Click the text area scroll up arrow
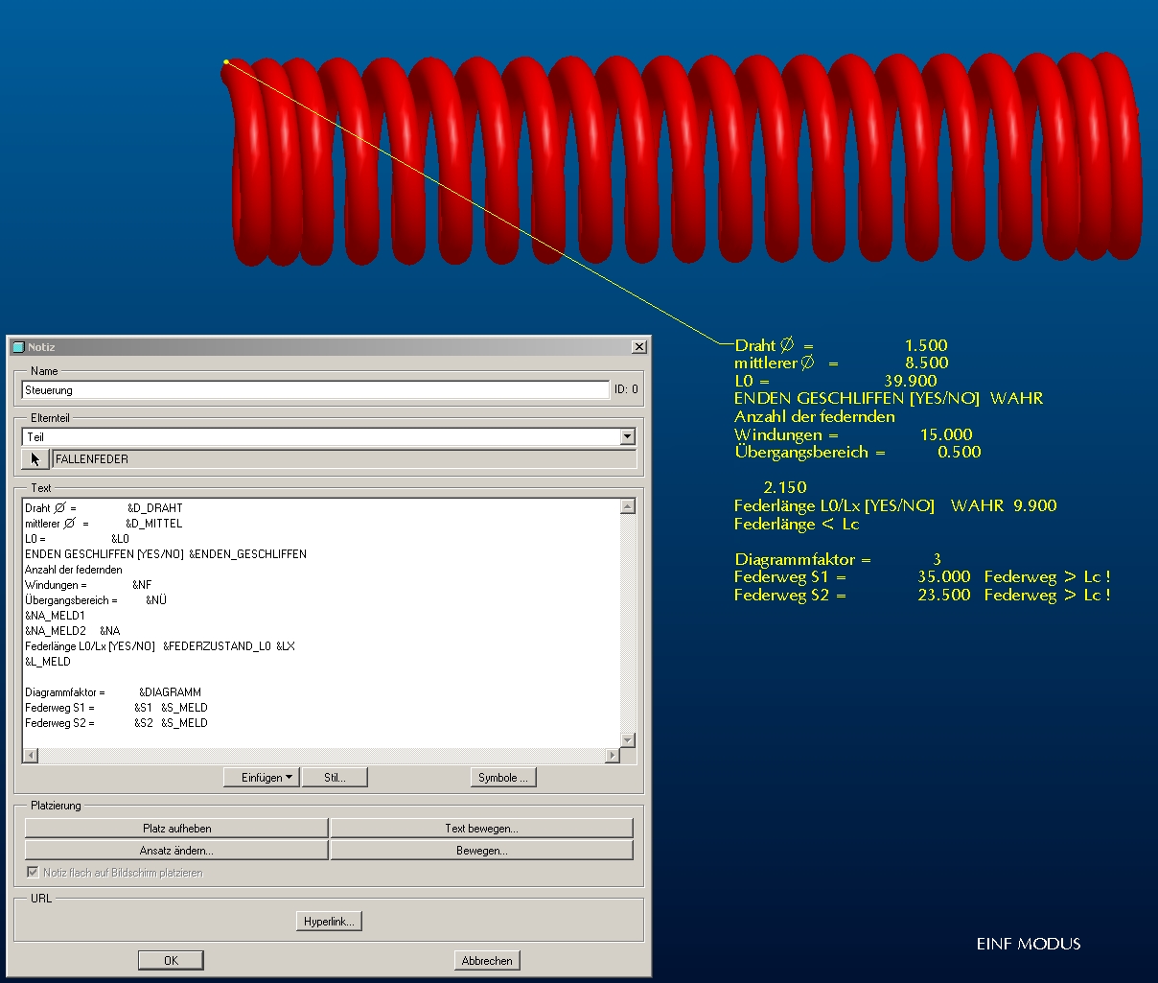 coord(628,506)
